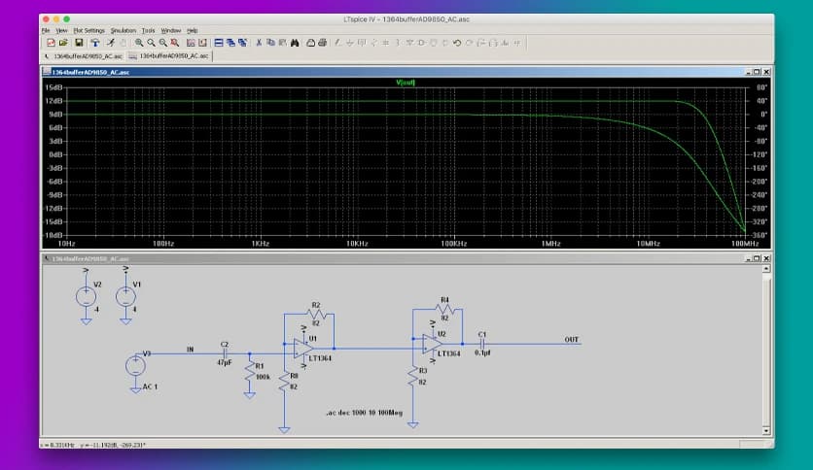Switch to the second 1364bufferAD9850_AC.asc tab
Screen dimensions: 813x470
click(x=169, y=56)
